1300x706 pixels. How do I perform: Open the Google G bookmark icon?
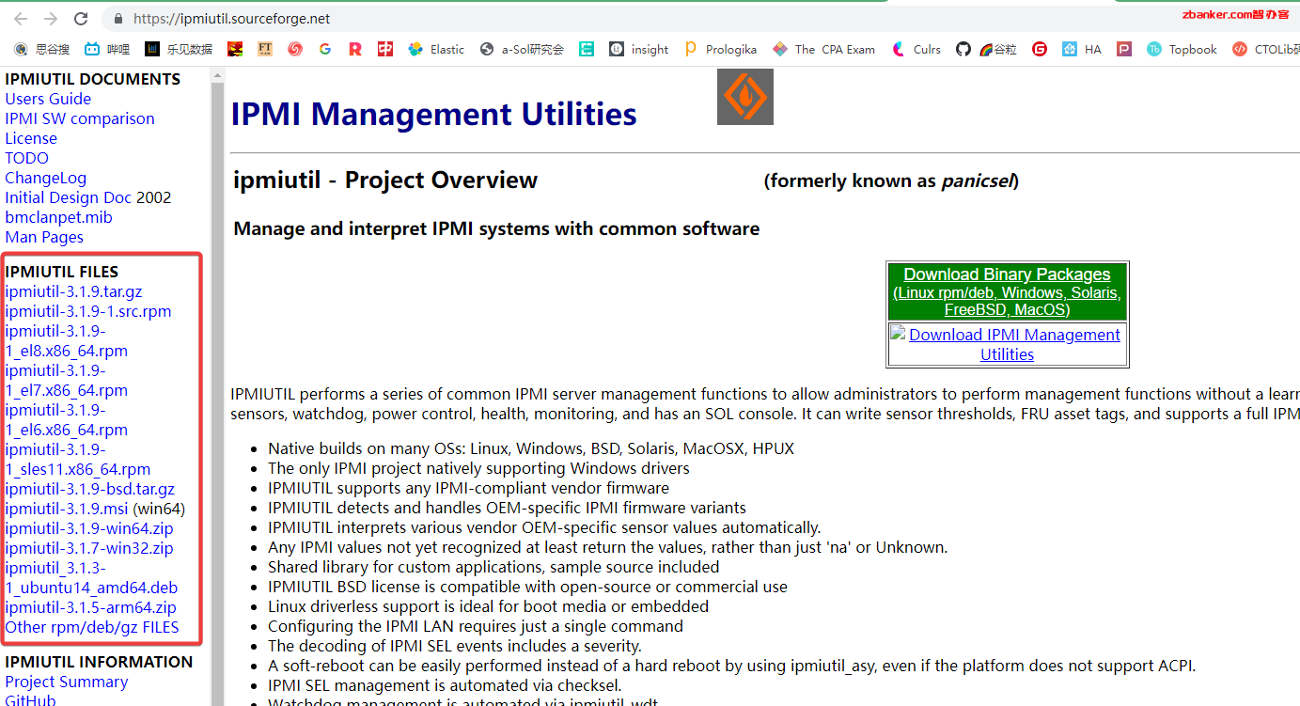(x=325, y=49)
